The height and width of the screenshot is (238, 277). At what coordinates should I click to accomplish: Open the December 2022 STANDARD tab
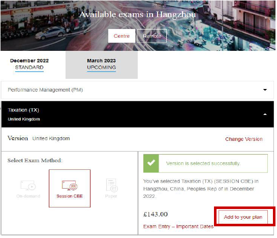tap(29, 64)
